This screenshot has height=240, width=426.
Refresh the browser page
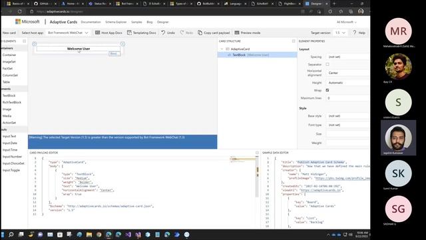19,11
